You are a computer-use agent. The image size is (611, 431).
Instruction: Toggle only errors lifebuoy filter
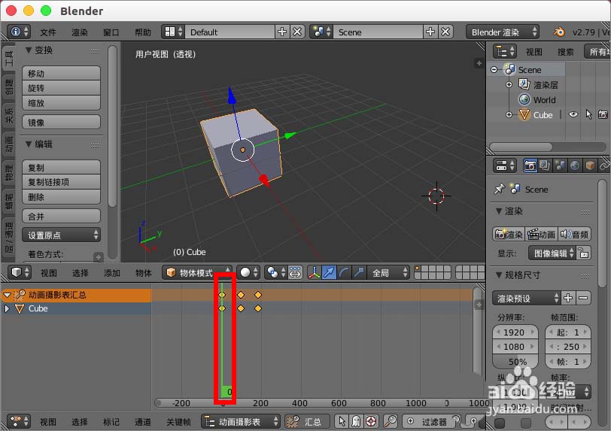click(x=371, y=421)
